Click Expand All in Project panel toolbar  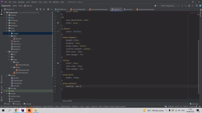click(x=40, y=9)
